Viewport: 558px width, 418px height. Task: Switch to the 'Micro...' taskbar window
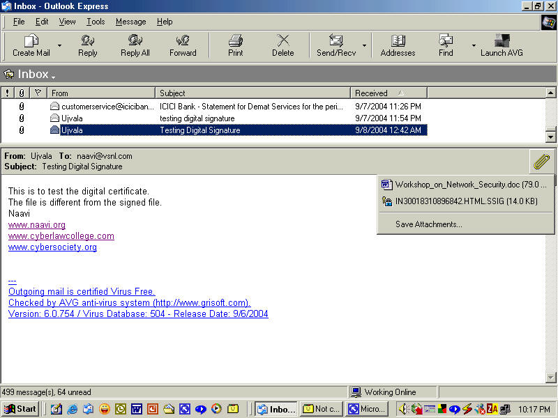pyautogui.click(x=367, y=409)
